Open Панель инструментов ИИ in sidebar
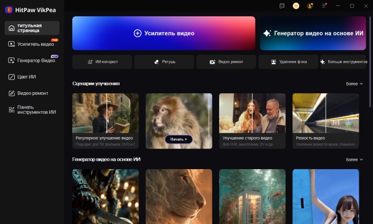Screen dimensions: 373x224 pos(32,109)
